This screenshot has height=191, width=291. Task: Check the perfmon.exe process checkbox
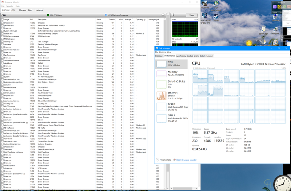click(2, 25)
